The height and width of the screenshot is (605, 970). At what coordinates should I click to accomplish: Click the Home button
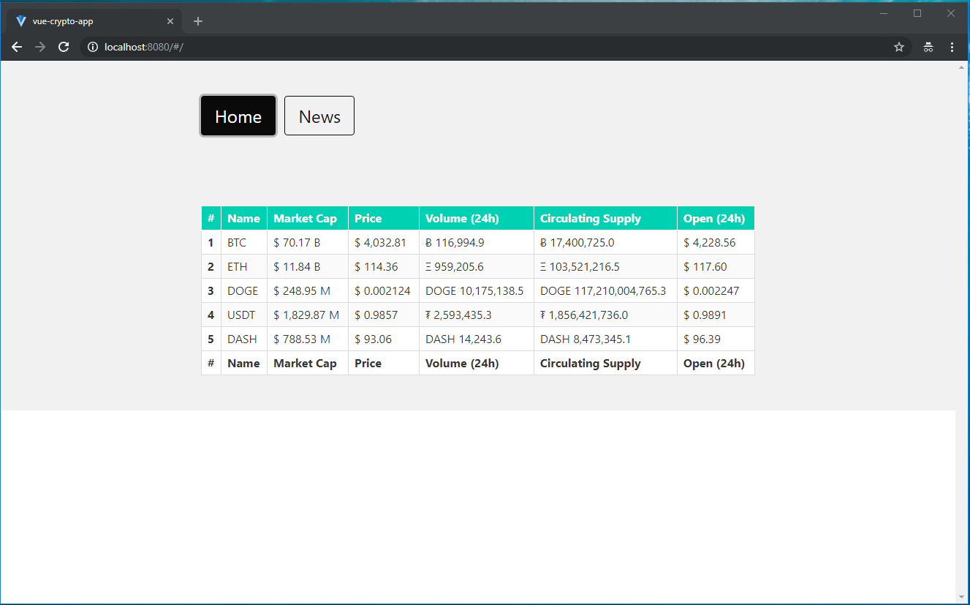[x=238, y=116]
